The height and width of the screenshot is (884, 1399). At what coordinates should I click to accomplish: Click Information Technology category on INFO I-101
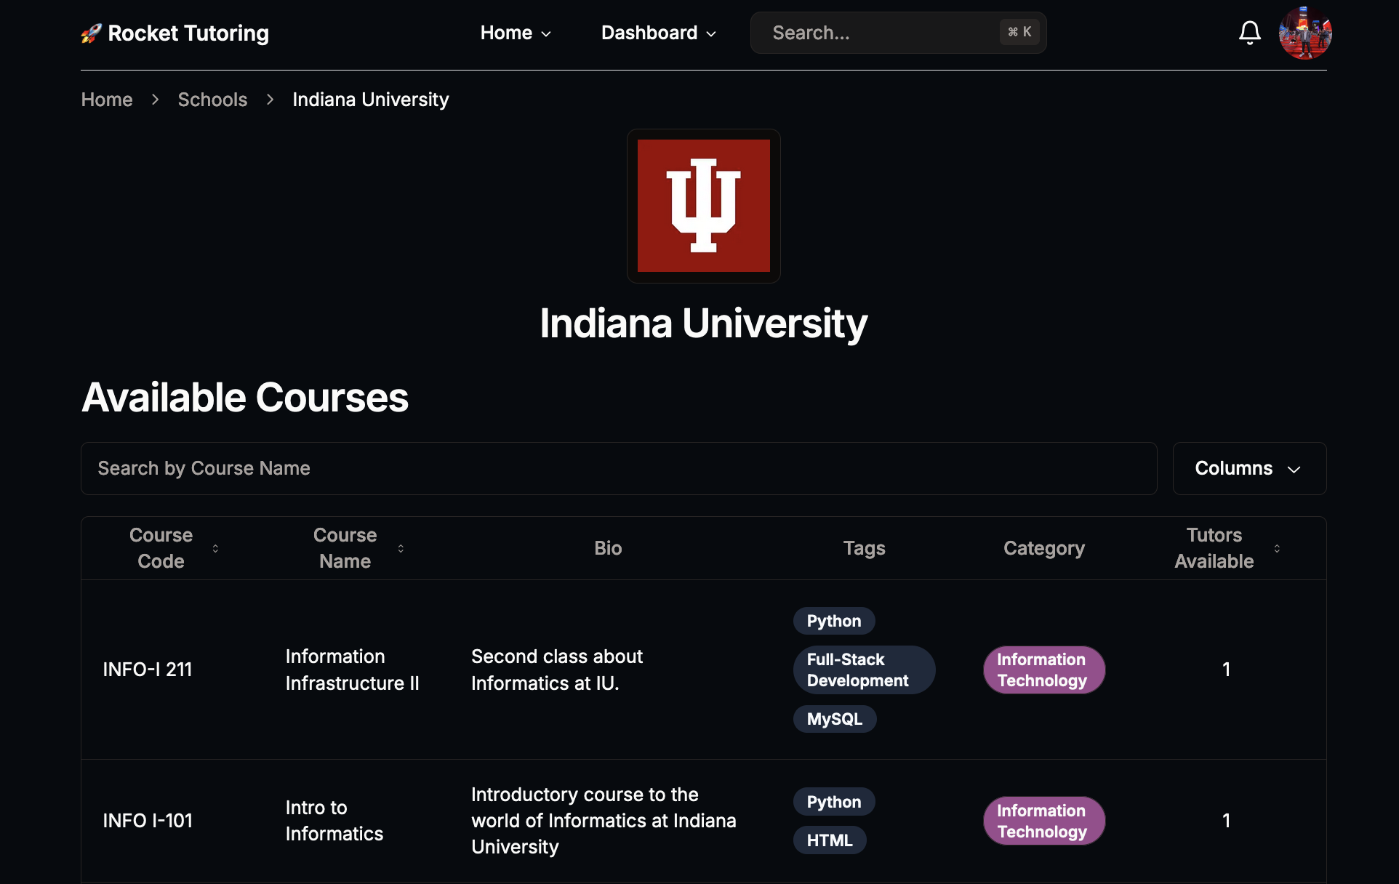point(1043,820)
